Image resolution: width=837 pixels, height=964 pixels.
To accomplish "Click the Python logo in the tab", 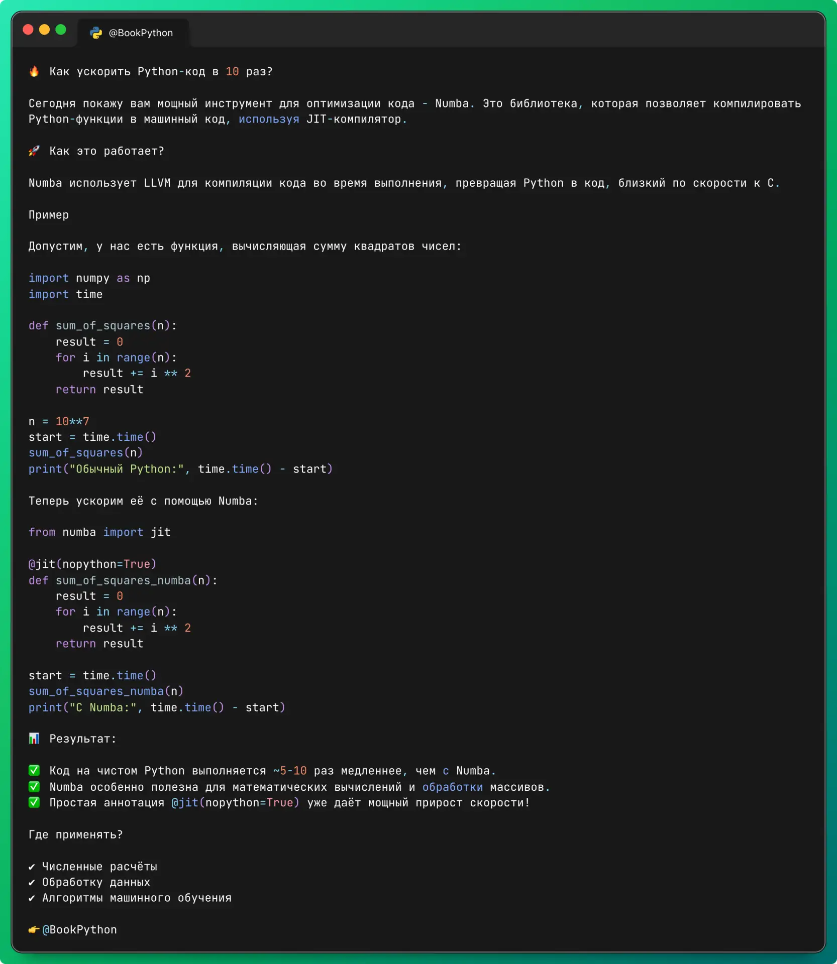I will [96, 33].
